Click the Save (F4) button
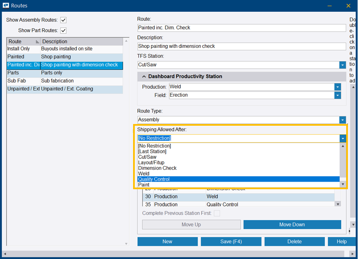 [231, 241]
